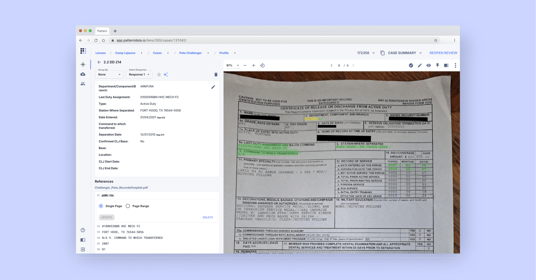
Task: Open the cloud upload icon in sidebar
Action: coord(83,74)
